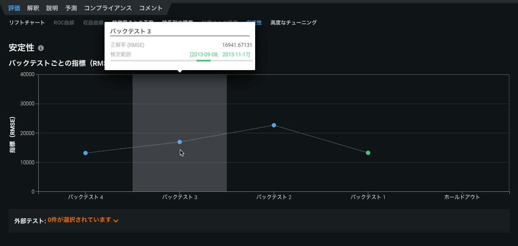Click the info icon beside 安定性 heading
The width and height of the screenshot is (518, 246).
pyautogui.click(x=41, y=48)
